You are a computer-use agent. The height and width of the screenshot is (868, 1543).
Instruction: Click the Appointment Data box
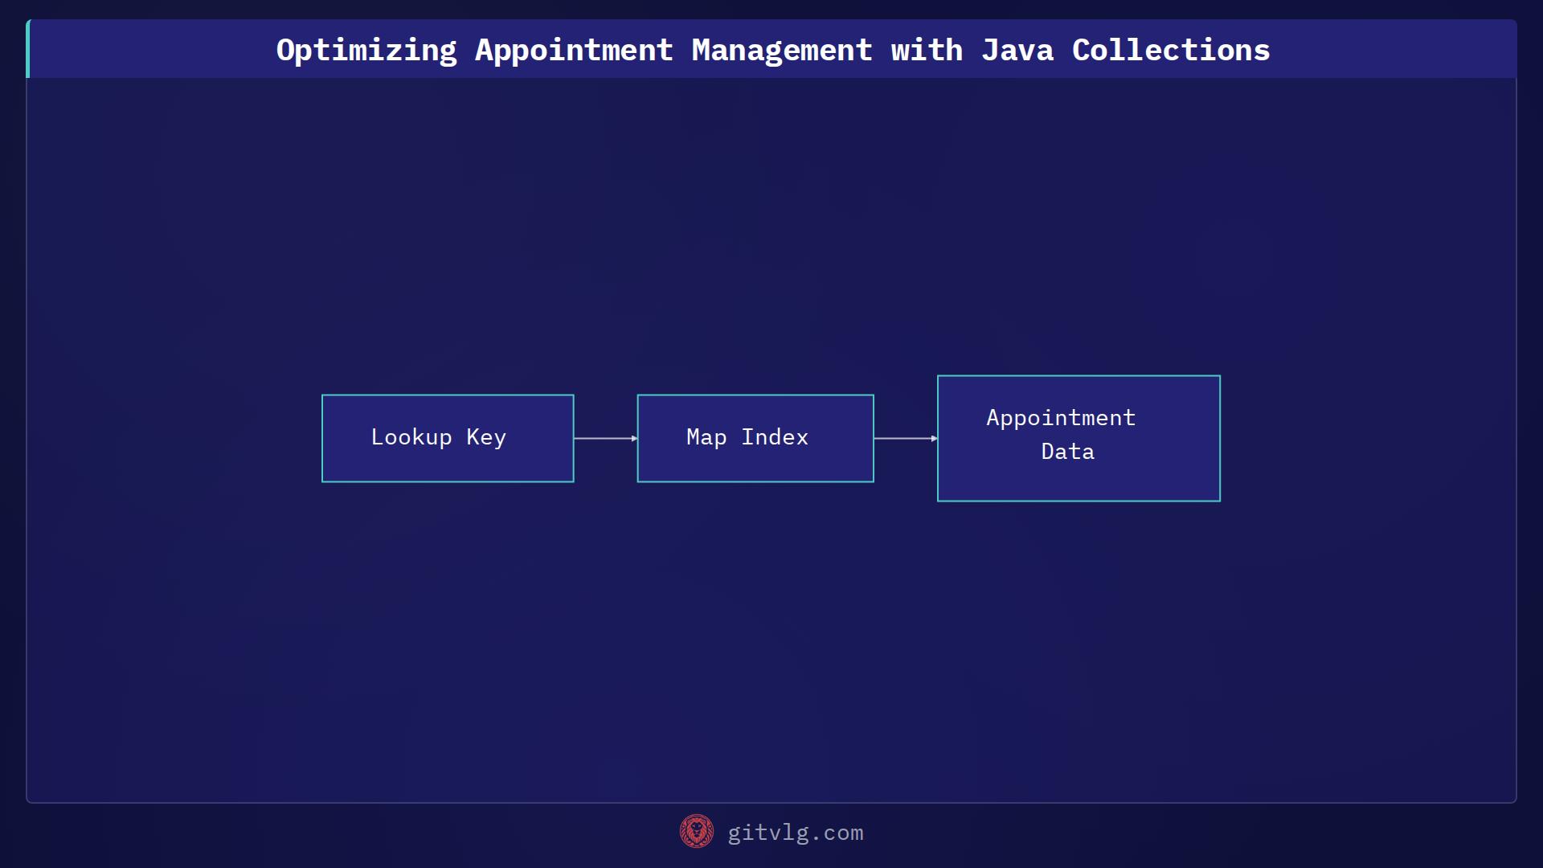click(1078, 438)
